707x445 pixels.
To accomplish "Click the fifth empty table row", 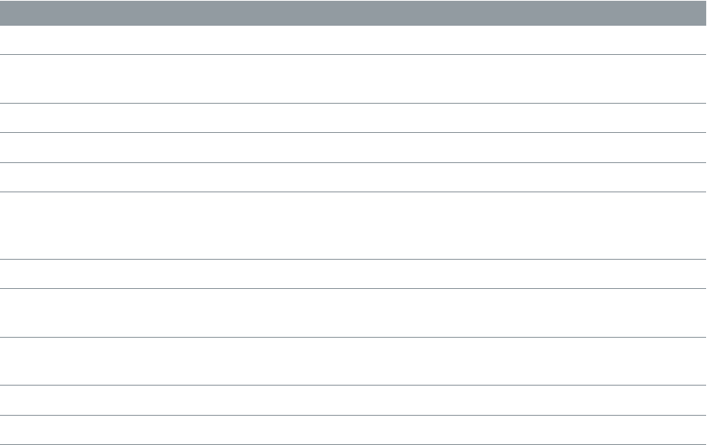I will pyautogui.click(x=353, y=177).
